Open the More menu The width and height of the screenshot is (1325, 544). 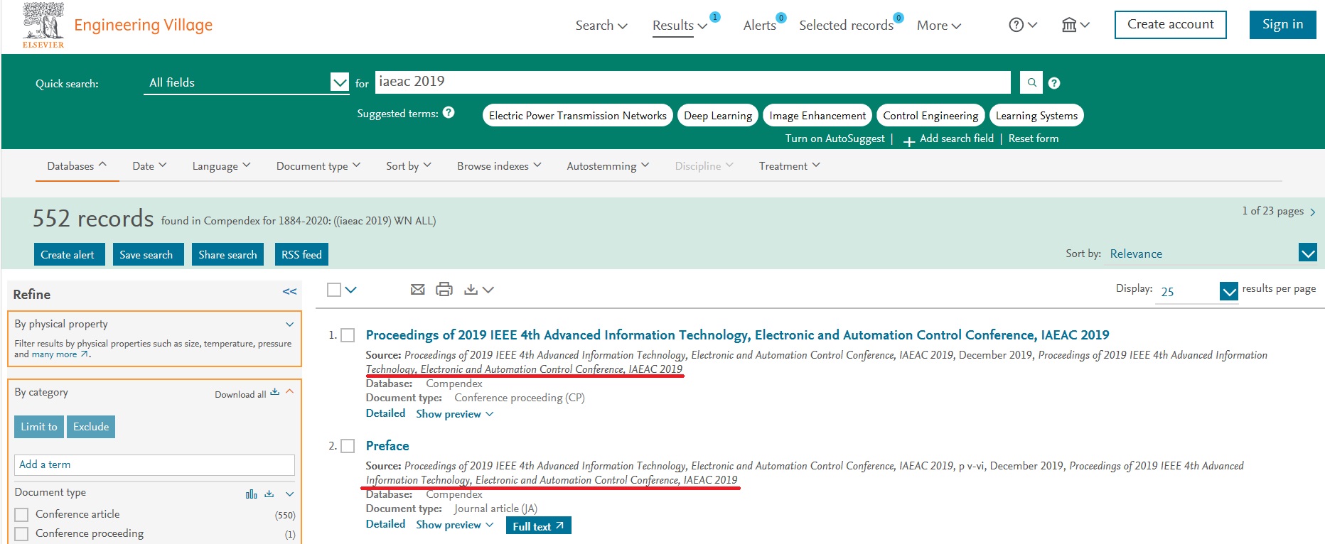pos(939,26)
